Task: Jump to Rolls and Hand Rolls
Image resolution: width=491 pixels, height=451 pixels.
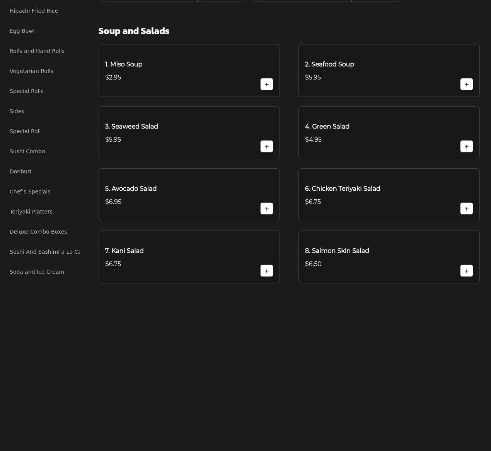Action: pyautogui.click(x=37, y=51)
